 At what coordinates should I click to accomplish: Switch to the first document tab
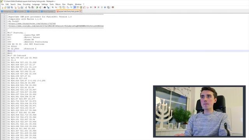click(7, 11)
